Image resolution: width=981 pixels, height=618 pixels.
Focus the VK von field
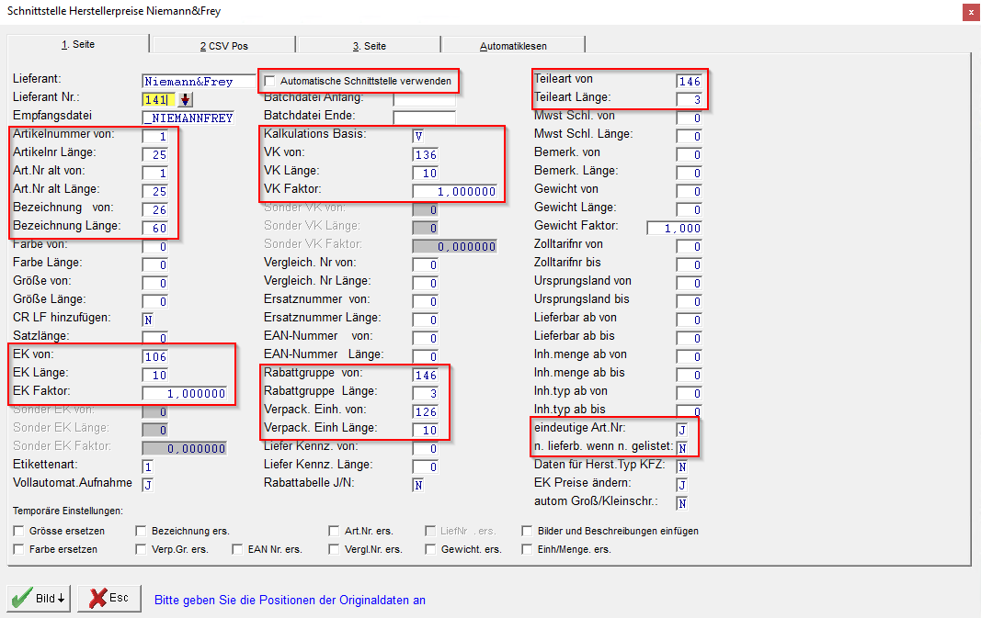click(426, 155)
